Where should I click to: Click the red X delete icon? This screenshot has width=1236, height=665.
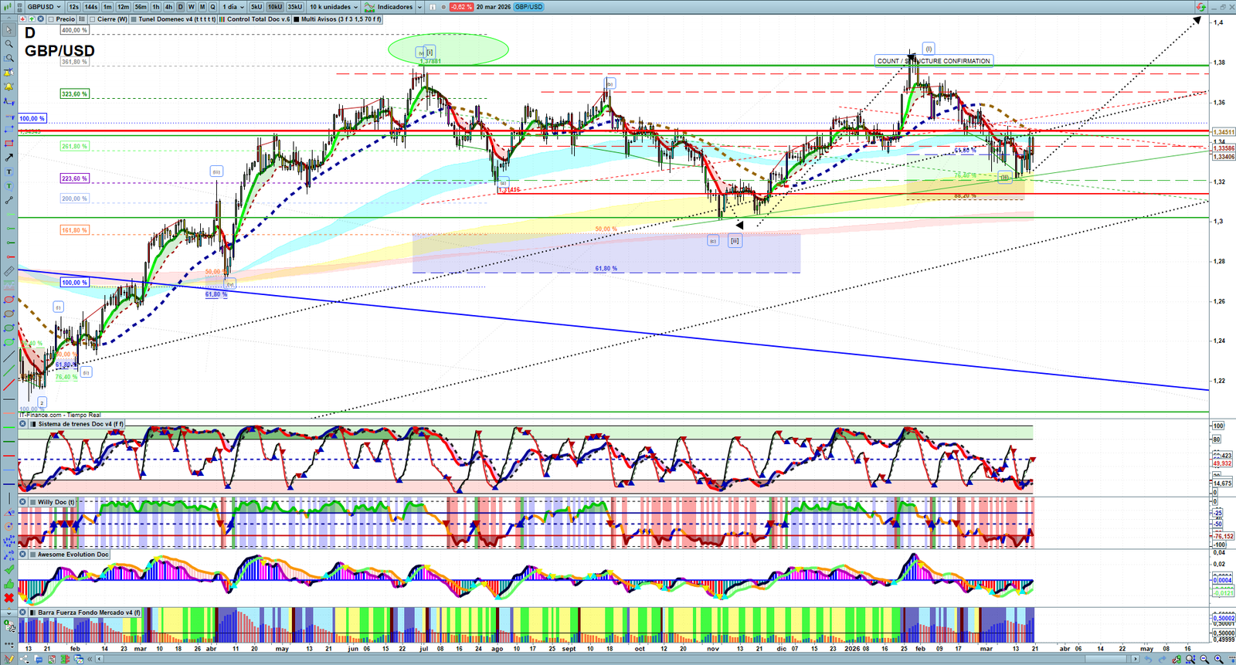[x=8, y=598]
